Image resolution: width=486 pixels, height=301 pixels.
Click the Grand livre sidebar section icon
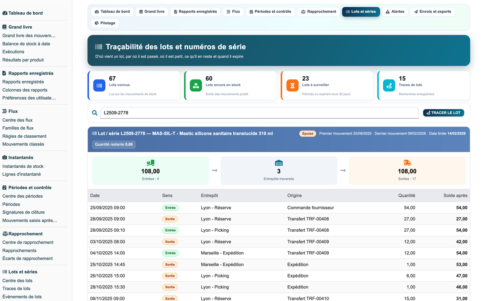pos(4,27)
